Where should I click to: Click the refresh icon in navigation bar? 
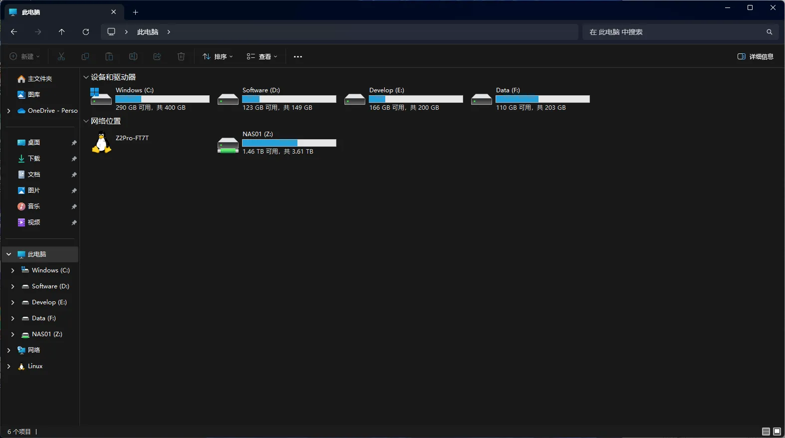(x=86, y=32)
